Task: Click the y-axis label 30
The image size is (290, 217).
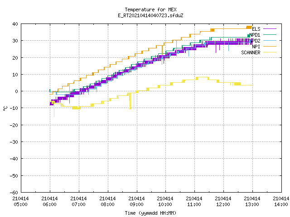Action: click(15, 41)
